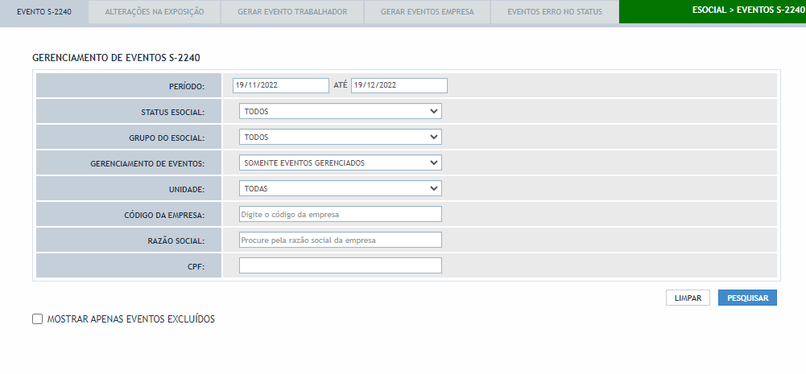This screenshot has height=374, width=806.
Task: Click the Razão Social search field
Action: [x=341, y=240]
